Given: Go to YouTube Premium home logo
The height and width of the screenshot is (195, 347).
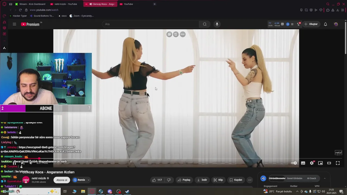Looking at the screenshot, I should 30,24.
